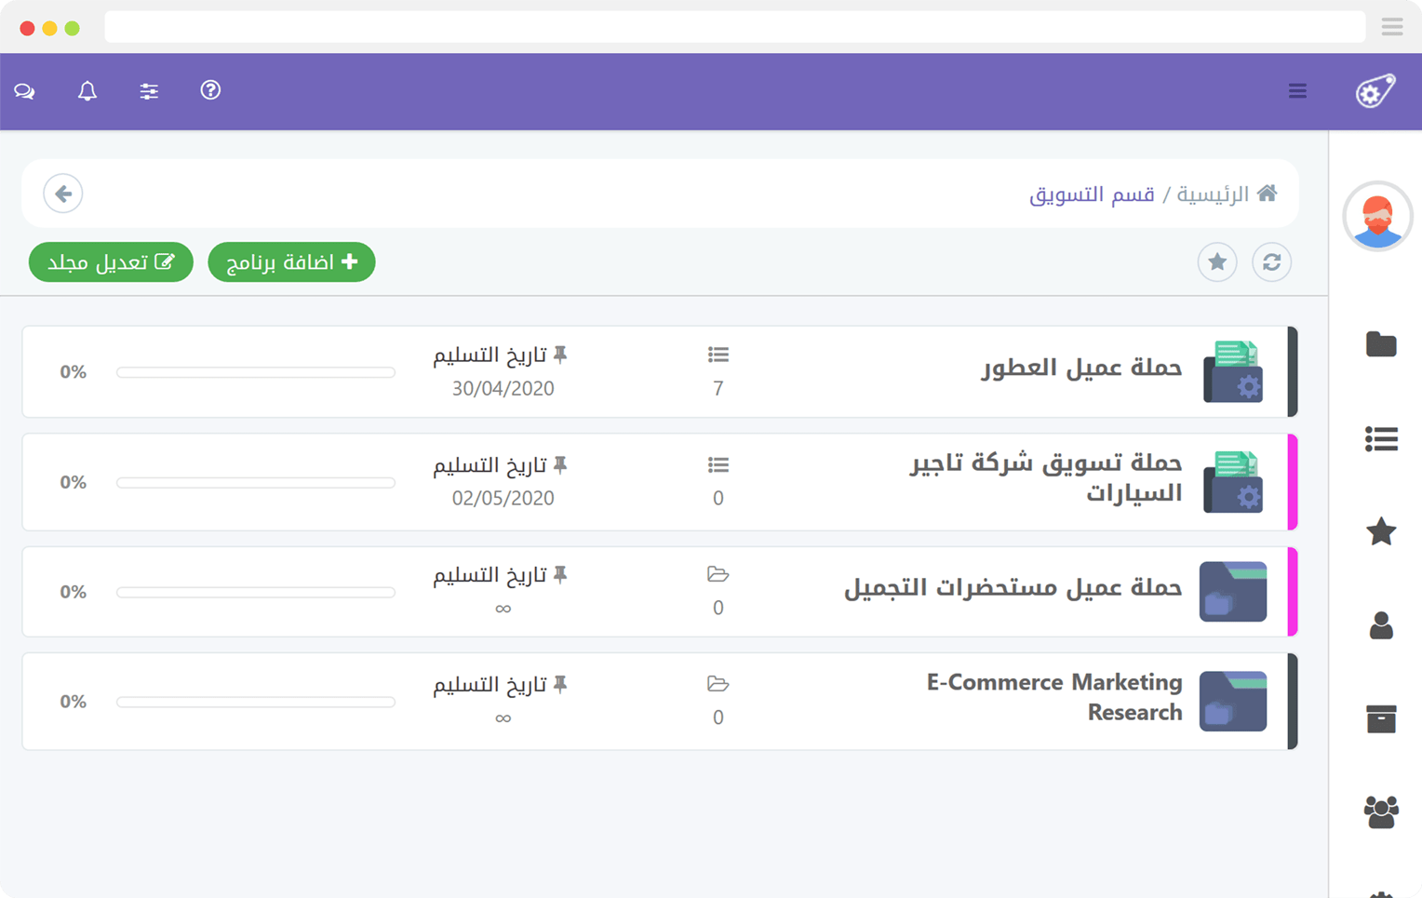Click the home icon in the breadcrumb
The width and height of the screenshot is (1422, 898).
pyautogui.click(x=1268, y=192)
